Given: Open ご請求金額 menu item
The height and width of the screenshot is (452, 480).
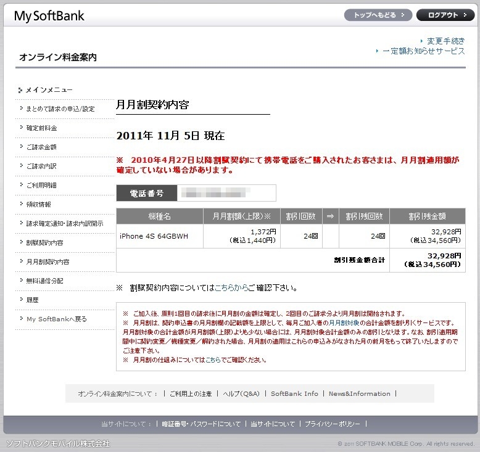Looking at the screenshot, I should point(41,147).
